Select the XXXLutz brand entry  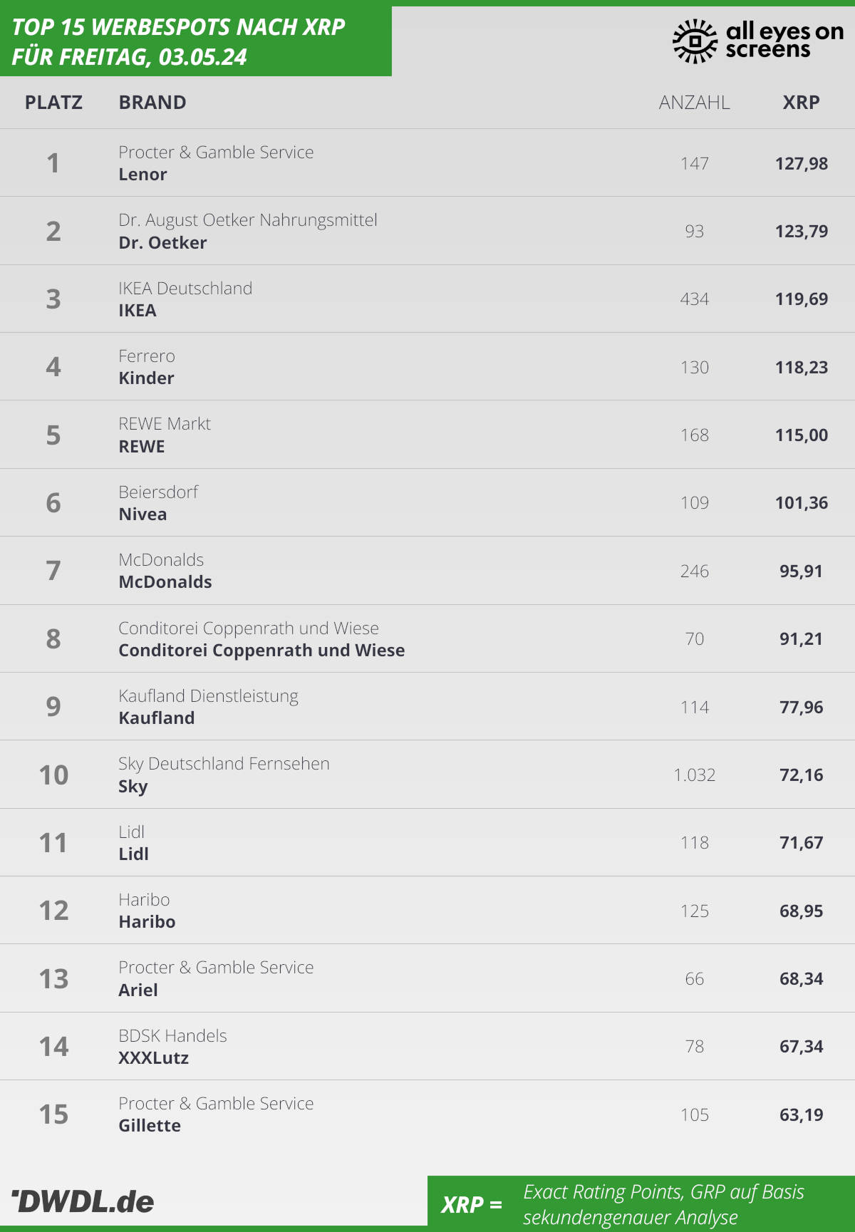tap(154, 1058)
